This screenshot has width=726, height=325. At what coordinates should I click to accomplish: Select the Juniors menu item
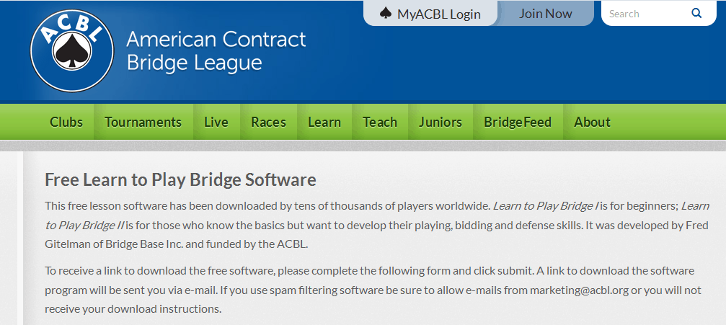tap(441, 122)
